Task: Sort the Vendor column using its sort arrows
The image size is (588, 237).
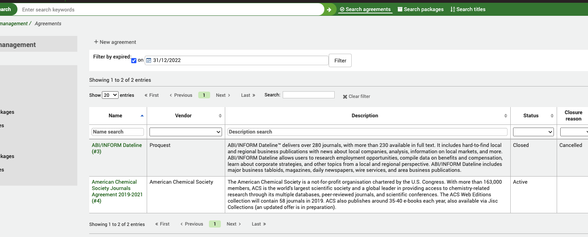Action: point(220,115)
